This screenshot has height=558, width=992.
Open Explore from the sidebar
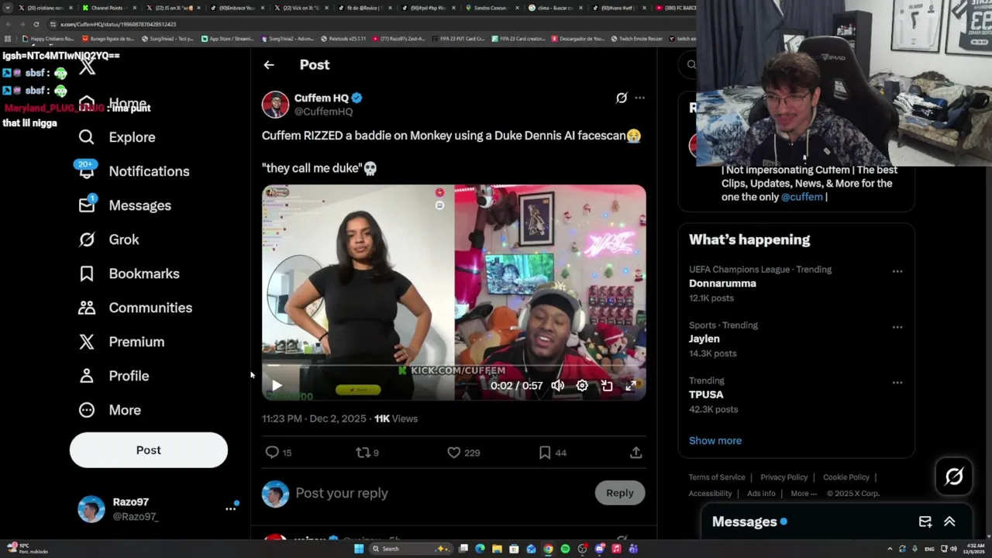pyautogui.click(x=117, y=137)
